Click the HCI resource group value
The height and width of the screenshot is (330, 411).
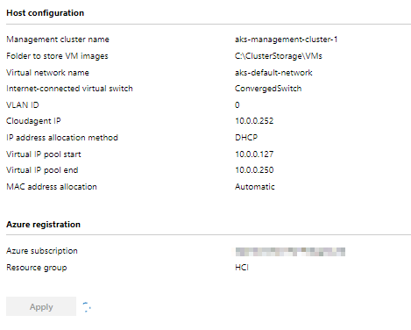pos(242,268)
